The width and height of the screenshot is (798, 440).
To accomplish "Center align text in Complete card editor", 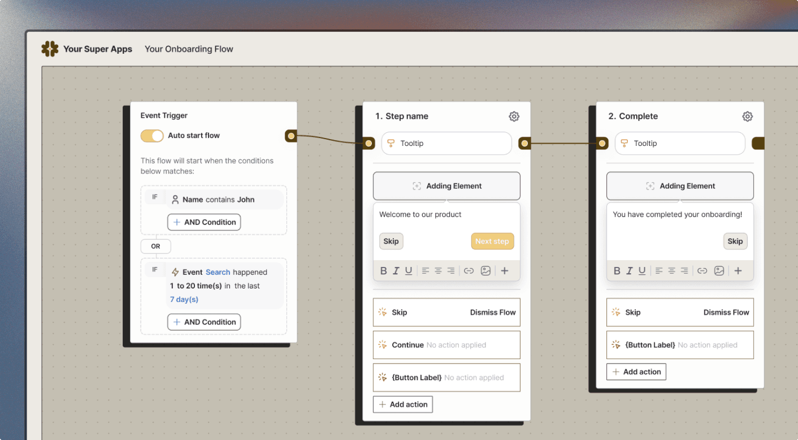I will point(671,271).
